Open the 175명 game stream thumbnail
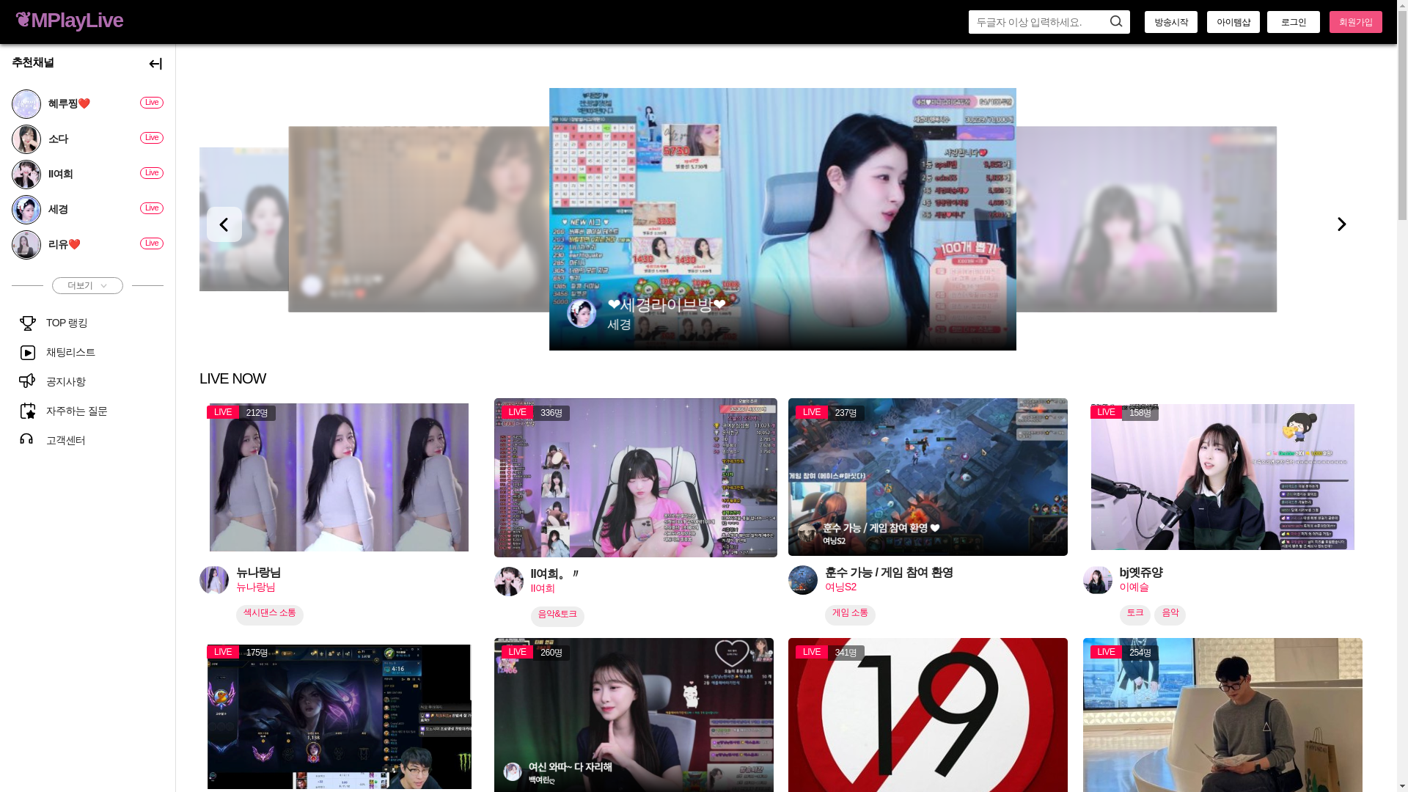Image resolution: width=1408 pixels, height=792 pixels. point(340,716)
